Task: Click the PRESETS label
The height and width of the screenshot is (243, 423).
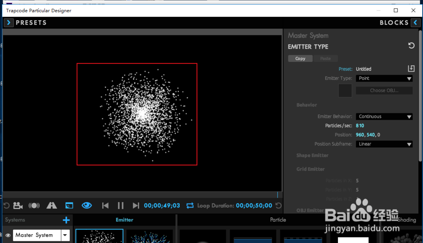Action: [x=31, y=23]
